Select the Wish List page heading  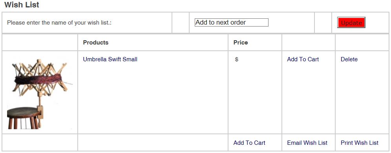[x=22, y=5]
